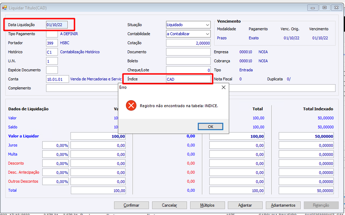The height and width of the screenshot is (215, 345).
Task: Click the Desc. Antecipação percentage field
Action: point(56,172)
